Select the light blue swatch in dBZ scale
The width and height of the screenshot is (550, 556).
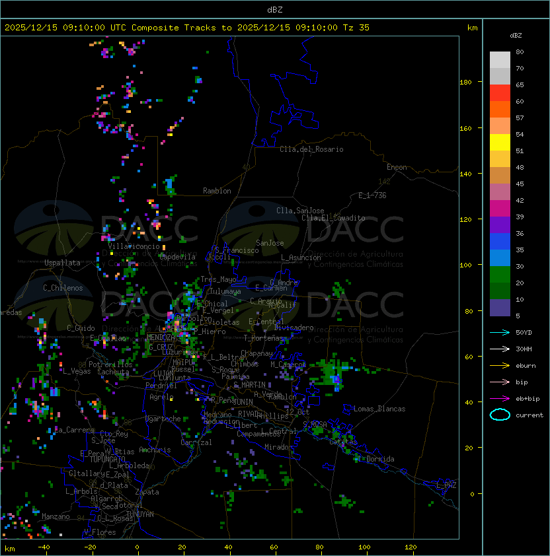tap(500, 258)
